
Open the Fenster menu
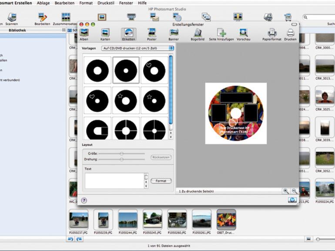126,3
